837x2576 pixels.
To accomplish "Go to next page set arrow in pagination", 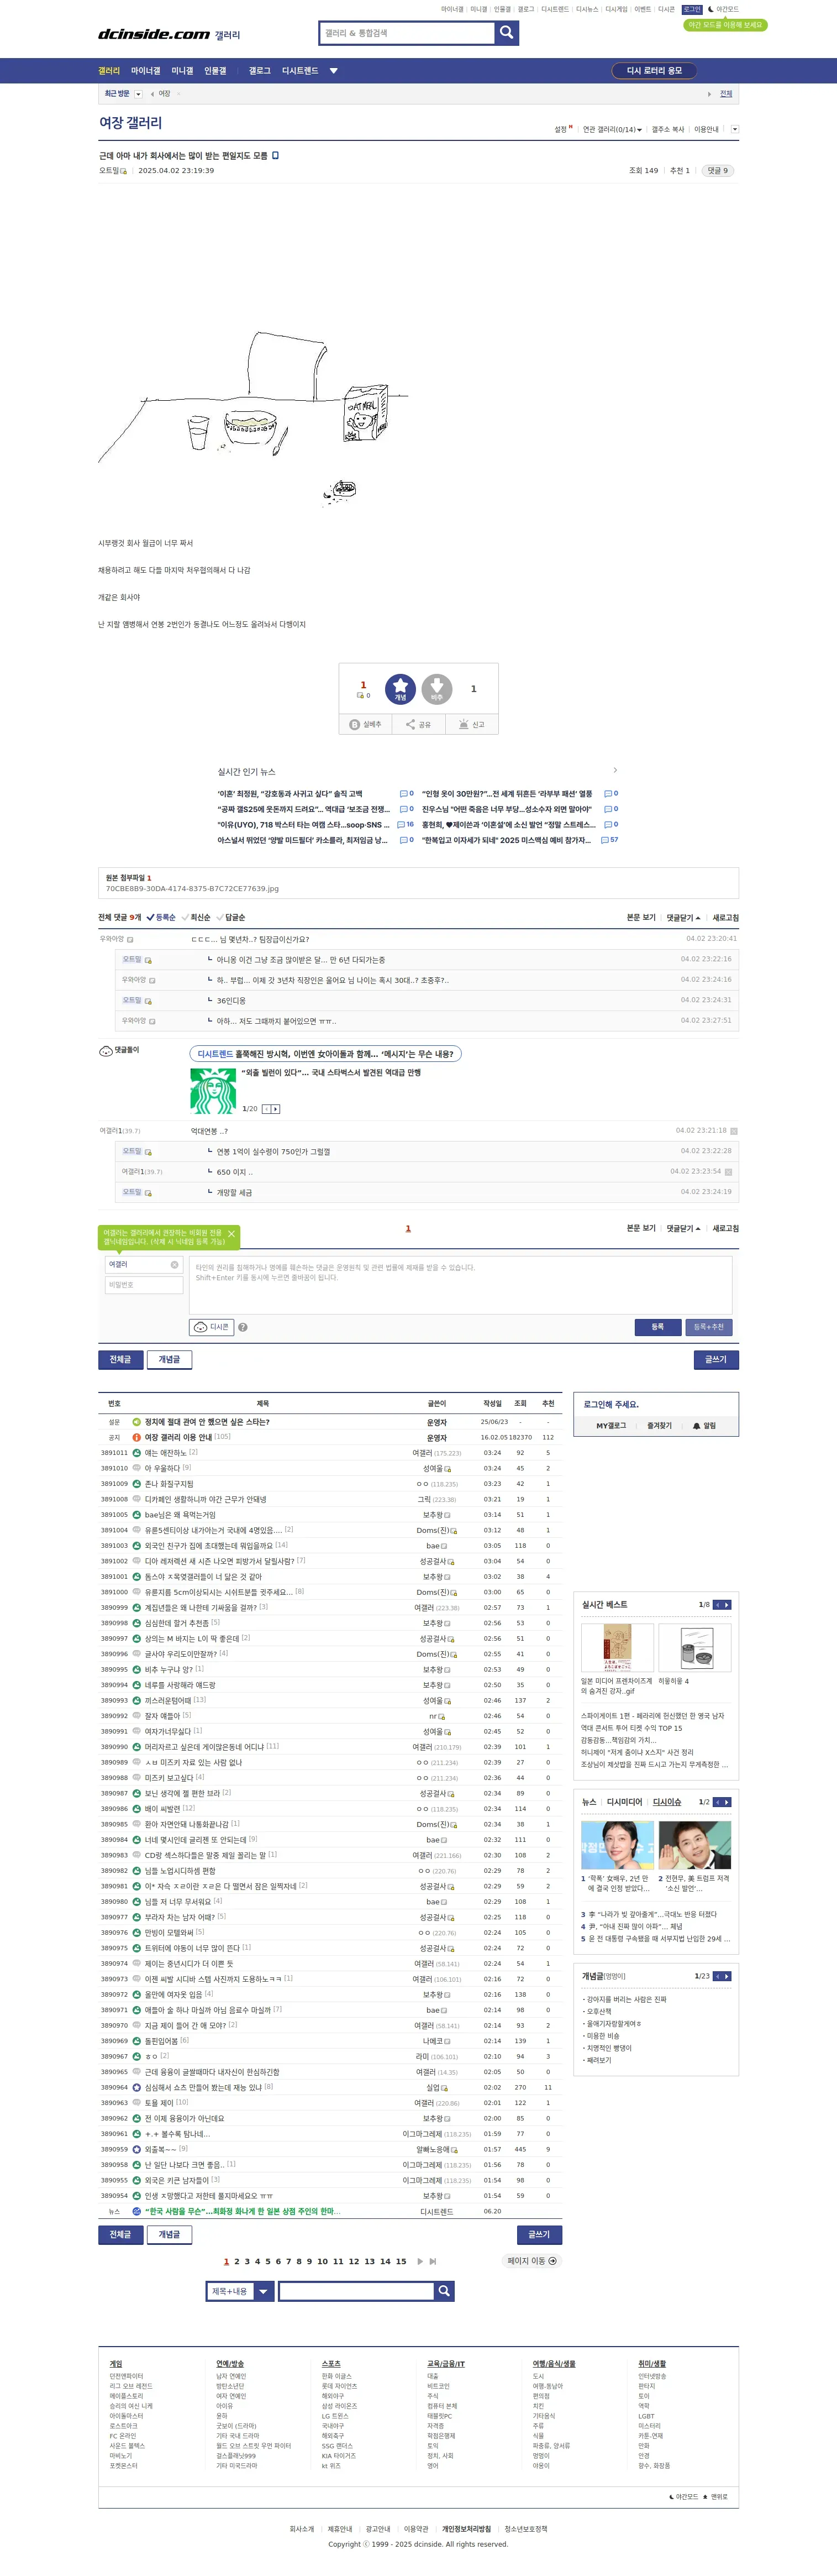I will point(420,2261).
